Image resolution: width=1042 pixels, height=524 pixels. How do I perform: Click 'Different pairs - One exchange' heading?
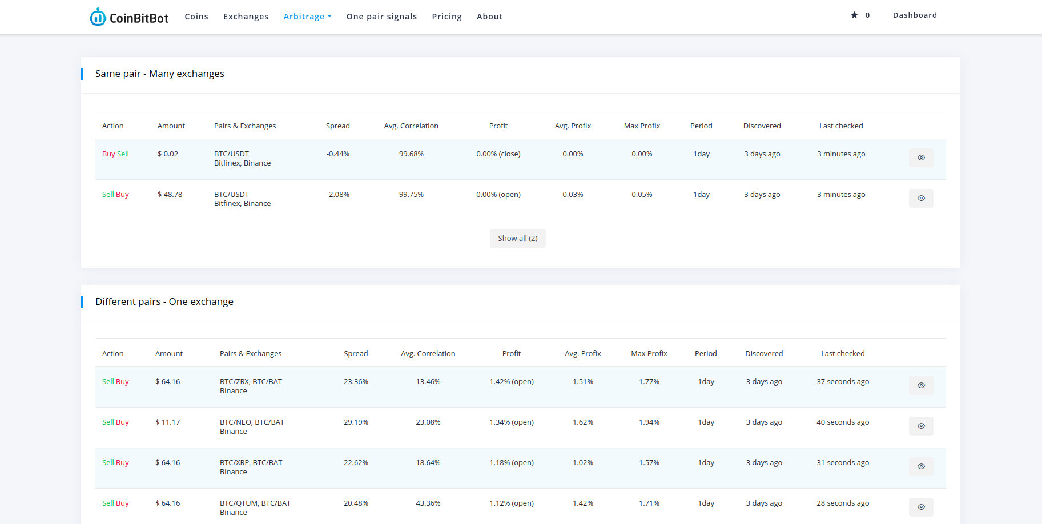(164, 302)
